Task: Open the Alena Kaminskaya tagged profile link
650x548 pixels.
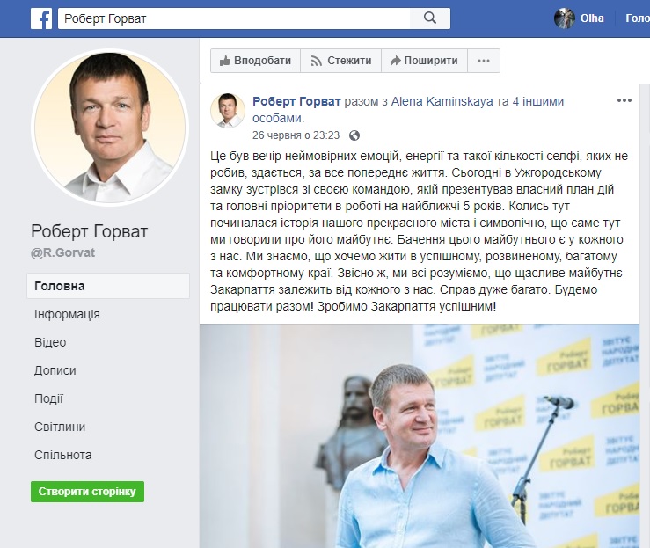Action: click(x=442, y=101)
